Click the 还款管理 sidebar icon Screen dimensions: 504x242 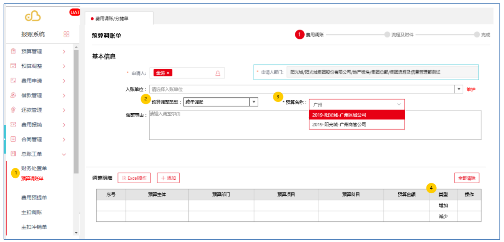13,110
